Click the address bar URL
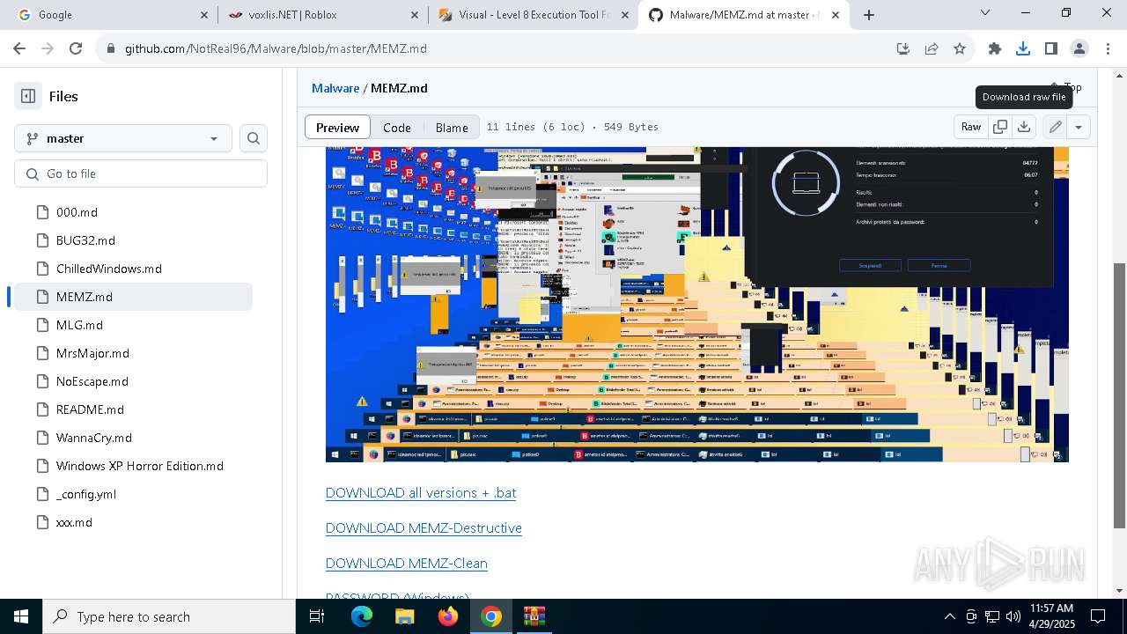Viewport: 1127px width, 634px height. pos(276,48)
